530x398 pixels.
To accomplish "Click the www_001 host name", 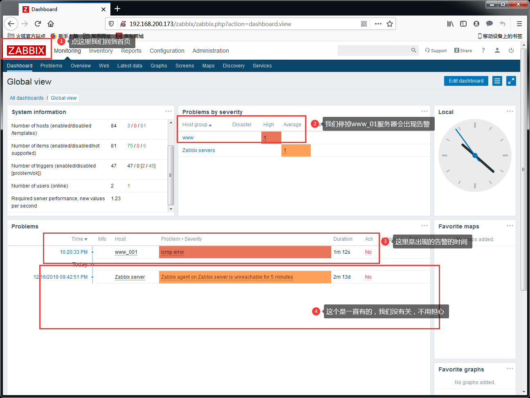I will (126, 252).
